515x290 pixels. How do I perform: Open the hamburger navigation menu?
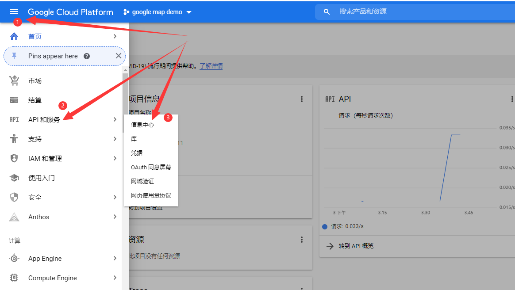tap(14, 12)
